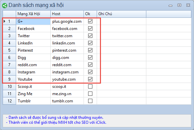Select the Zing Me name cell
Image resolution: width=194 pixels, height=130 pixels.
tap(33, 94)
